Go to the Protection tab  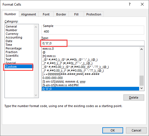[94, 14]
